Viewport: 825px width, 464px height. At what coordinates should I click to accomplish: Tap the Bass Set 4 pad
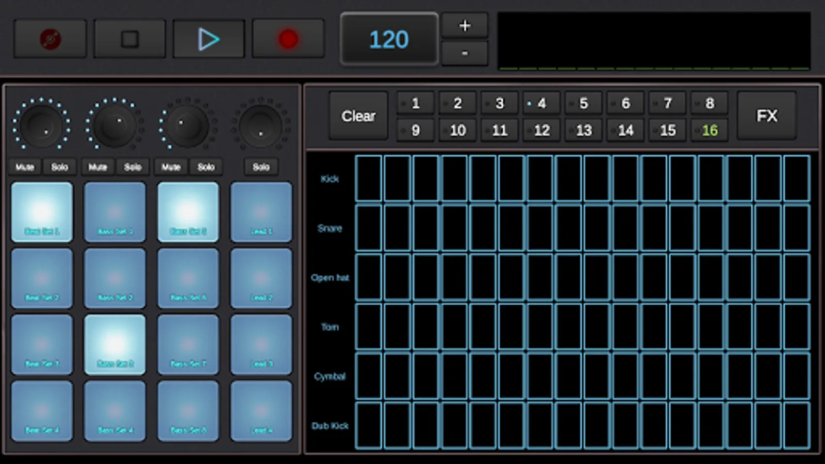(115, 411)
